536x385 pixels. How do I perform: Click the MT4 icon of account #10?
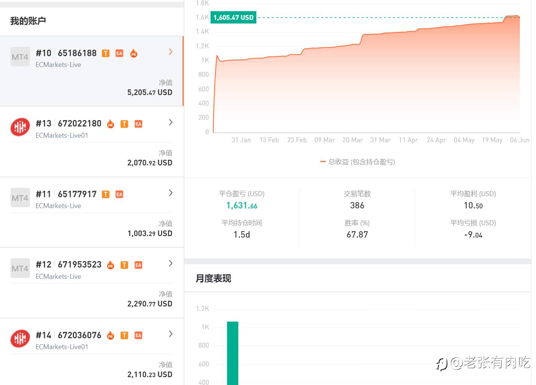20,56
